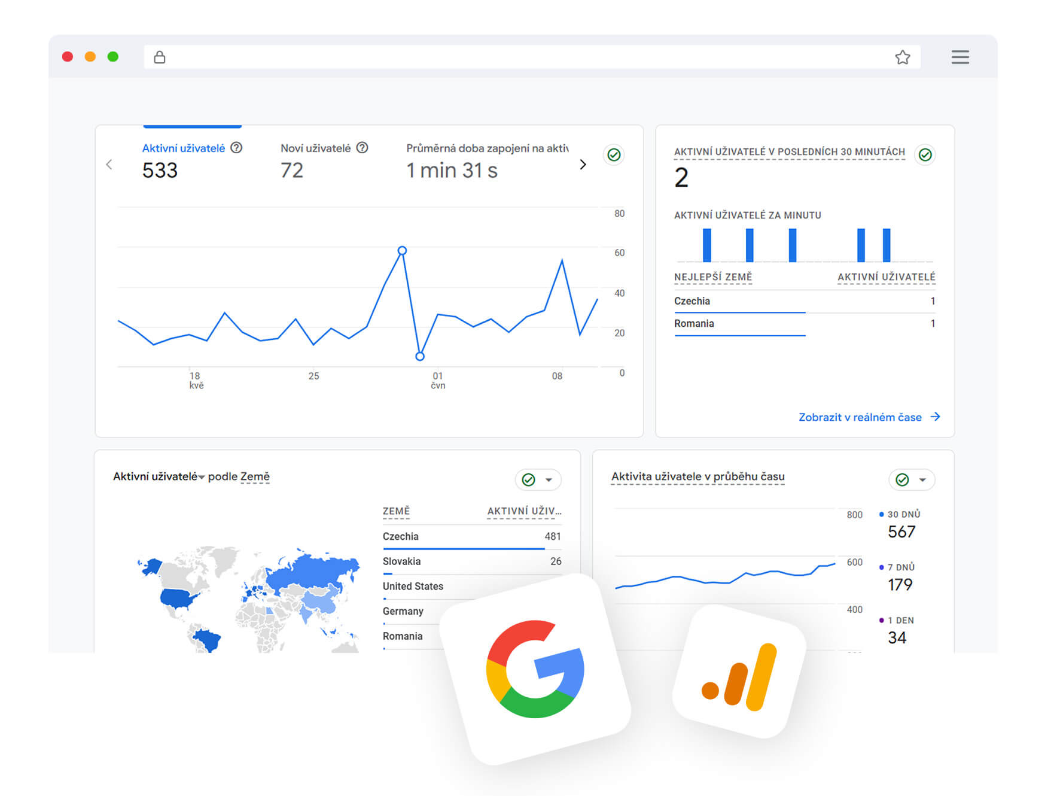1060x796 pixels.
Task: Click AKTIVNÍ UŽIVATELÉ V POSLEDNÍCH 30 MINUTÁCH heading
Action: tap(789, 152)
